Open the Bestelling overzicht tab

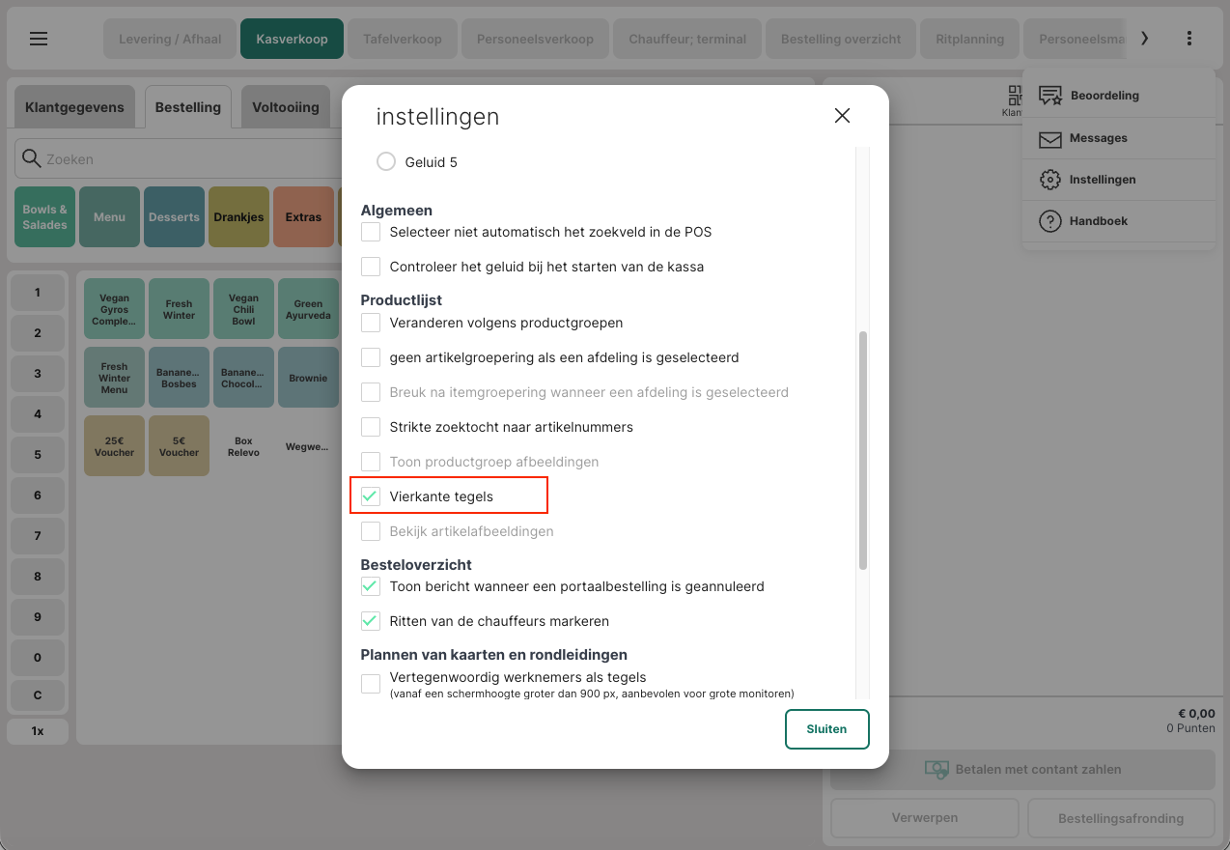point(841,39)
